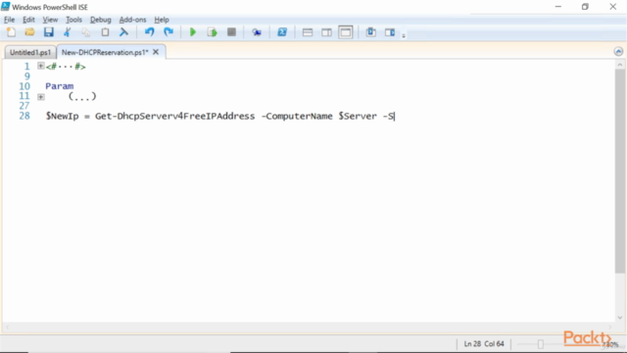Viewport: 627px width, 353px height.
Task: Open the File menu
Action: [9, 20]
